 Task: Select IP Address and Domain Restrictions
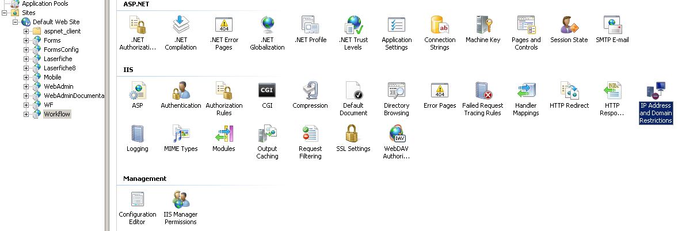[656, 103]
